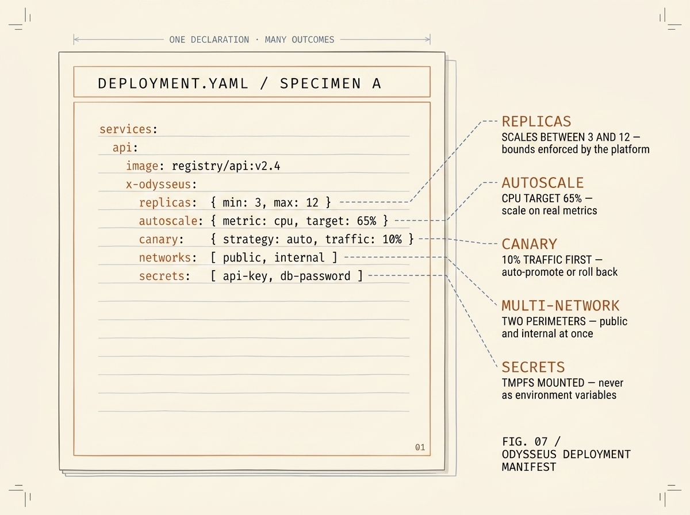
Task: Click the '{ metric: cpu, target: 65% }' value
Action: 299,221
